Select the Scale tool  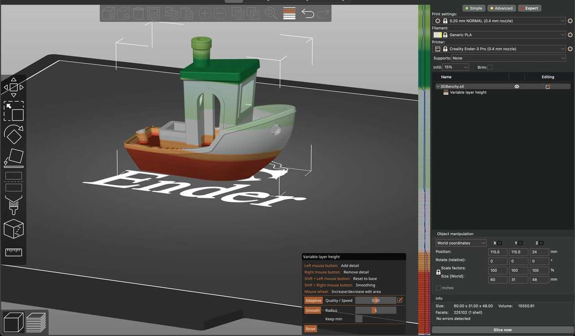pyautogui.click(x=13, y=111)
